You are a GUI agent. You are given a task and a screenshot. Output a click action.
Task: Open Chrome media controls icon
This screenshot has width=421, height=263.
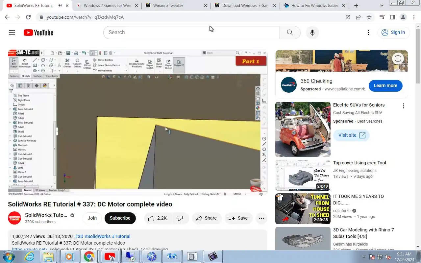coord(382,17)
